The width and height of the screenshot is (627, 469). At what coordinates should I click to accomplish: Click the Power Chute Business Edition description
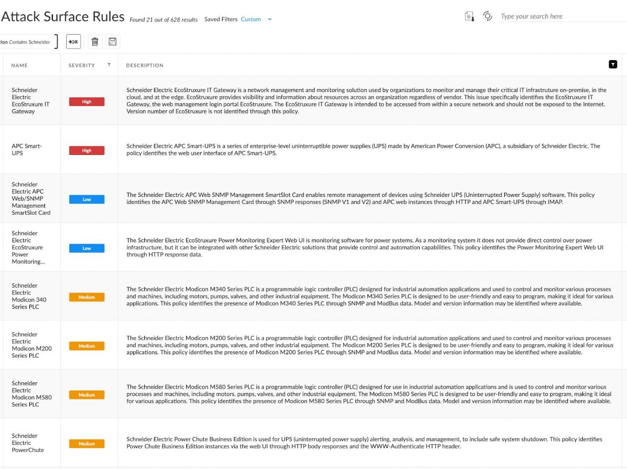click(364, 443)
